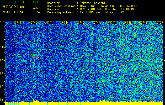Click the HROFFT title text
The image size is (165, 105).
[16, 2]
